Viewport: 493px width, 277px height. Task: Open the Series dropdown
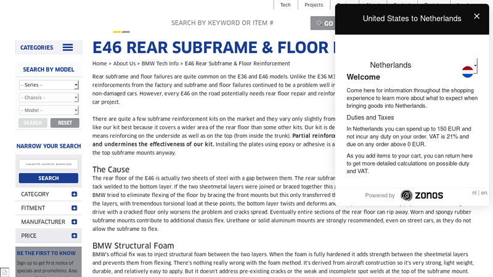tap(49, 85)
